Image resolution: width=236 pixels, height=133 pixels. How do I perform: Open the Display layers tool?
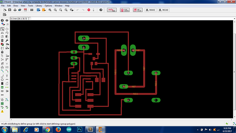(x=3, y=24)
